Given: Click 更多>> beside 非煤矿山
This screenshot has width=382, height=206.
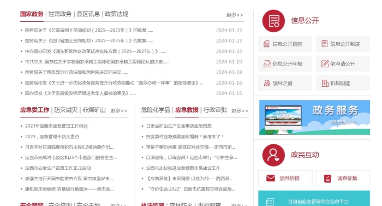Looking at the screenshot, I should (x=118, y=111).
